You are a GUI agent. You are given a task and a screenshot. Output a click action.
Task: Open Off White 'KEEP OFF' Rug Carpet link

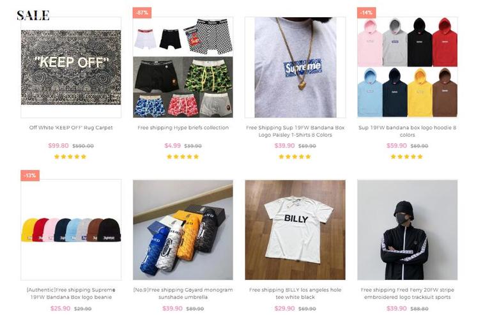coord(71,128)
